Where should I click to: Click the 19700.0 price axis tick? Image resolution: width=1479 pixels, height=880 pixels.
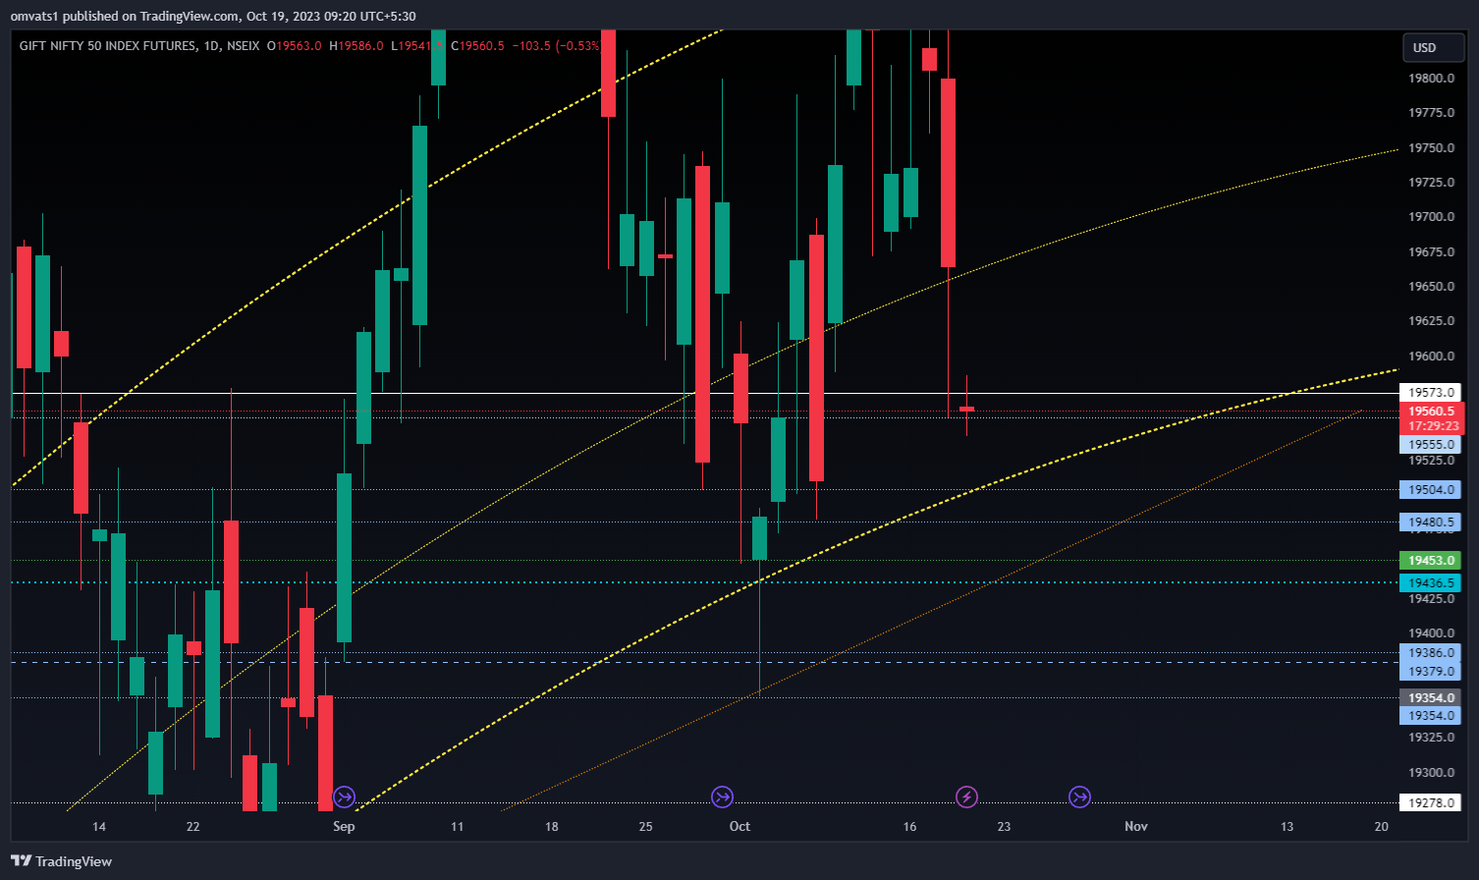tap(1431, 217)
